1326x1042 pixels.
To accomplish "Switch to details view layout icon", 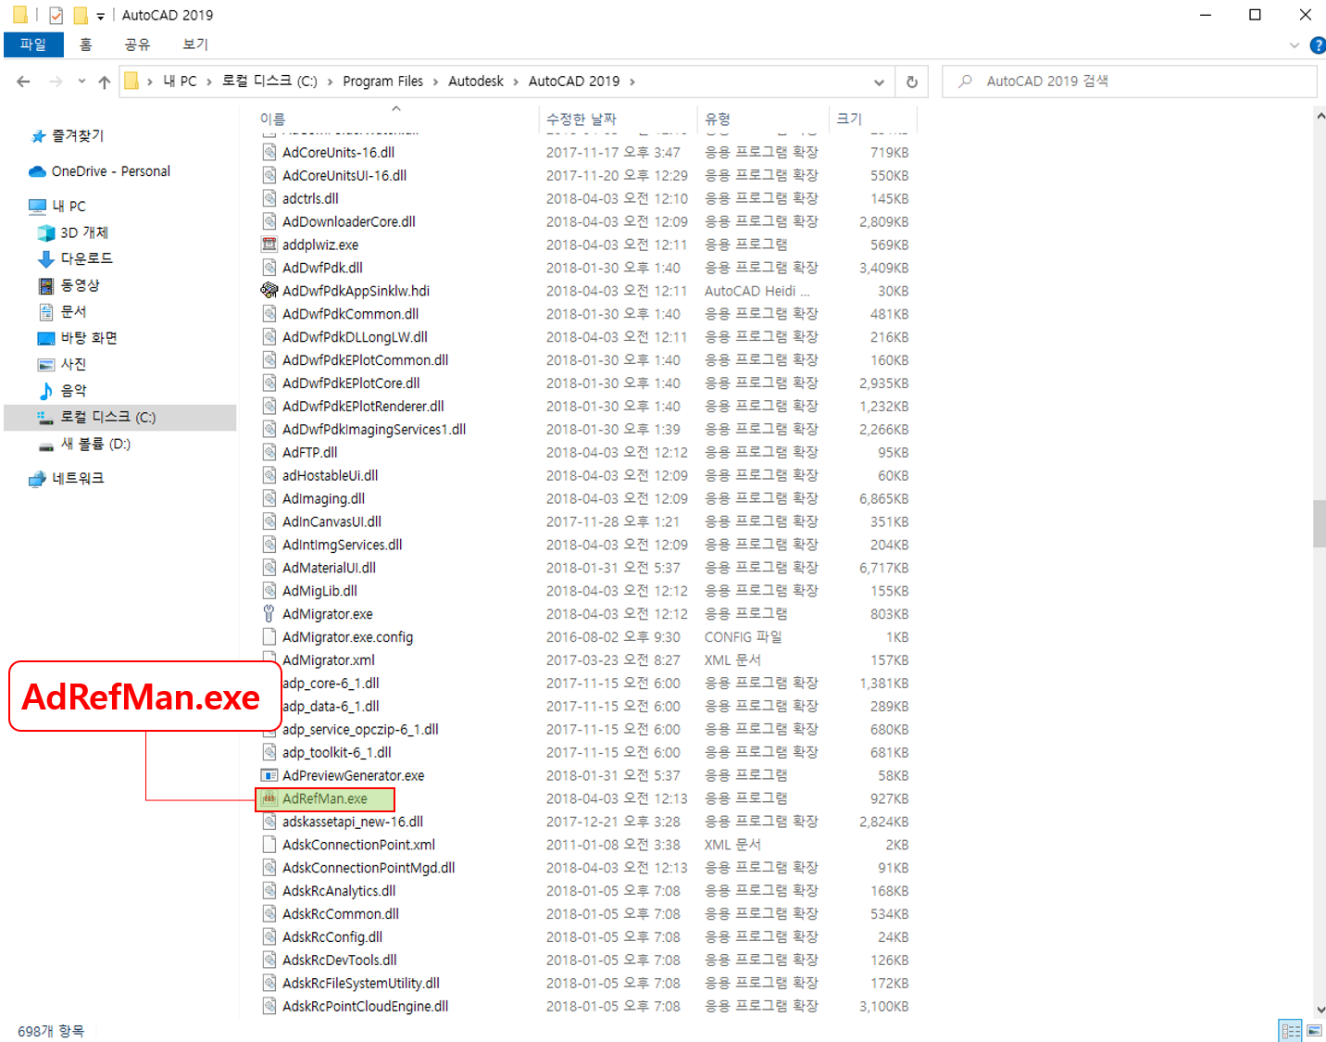I will [x=1291, y=1030].
